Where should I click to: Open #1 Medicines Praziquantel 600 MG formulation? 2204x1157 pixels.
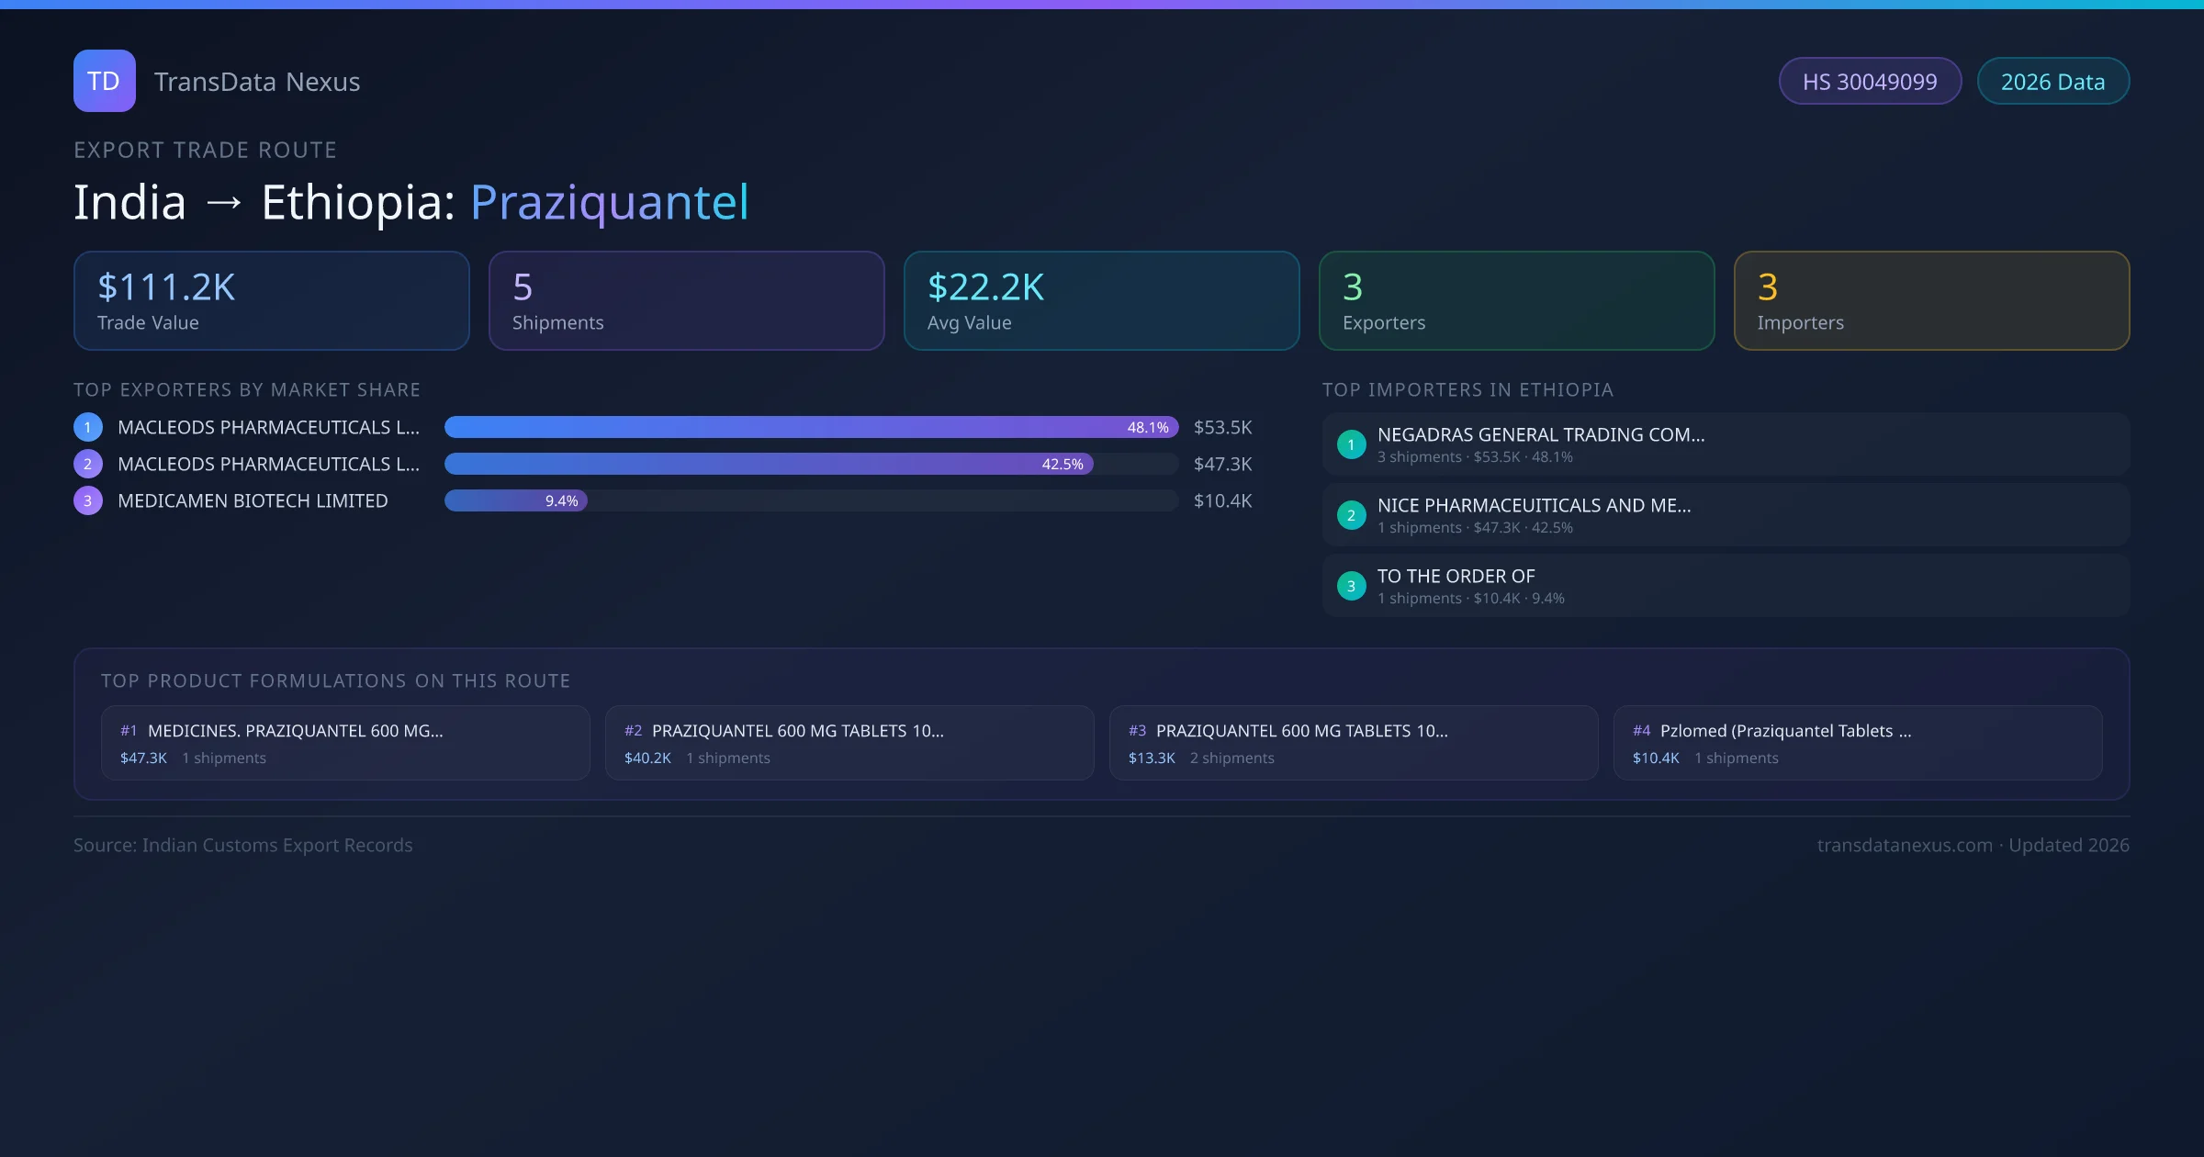coord(345,743)
